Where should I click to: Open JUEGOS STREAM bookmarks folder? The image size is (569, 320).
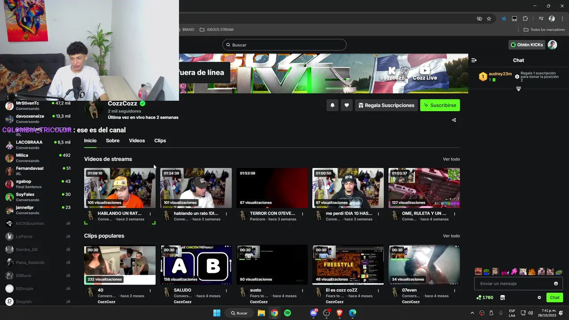pos(216,30)
